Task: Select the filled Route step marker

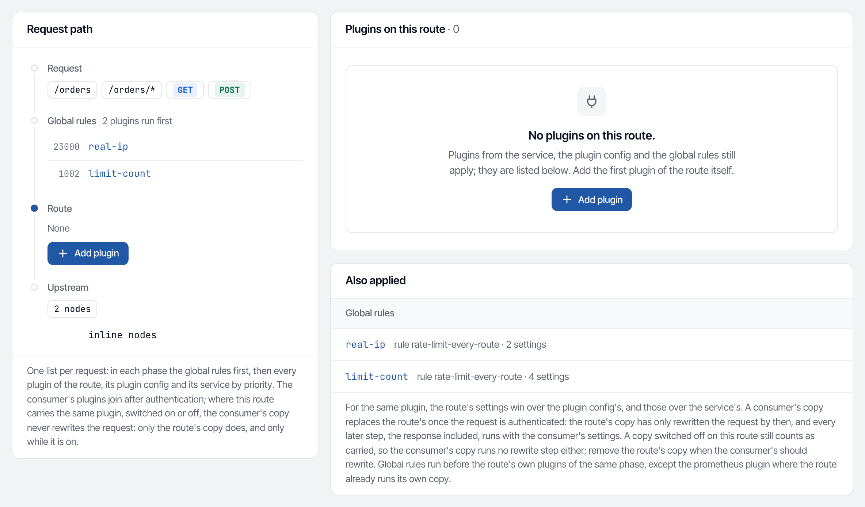Action: point(34,208)
